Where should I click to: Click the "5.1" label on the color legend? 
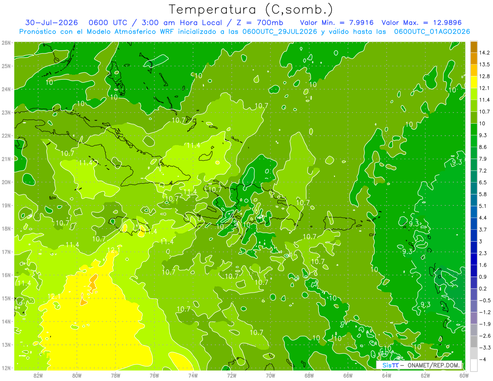tap(483, 206)
